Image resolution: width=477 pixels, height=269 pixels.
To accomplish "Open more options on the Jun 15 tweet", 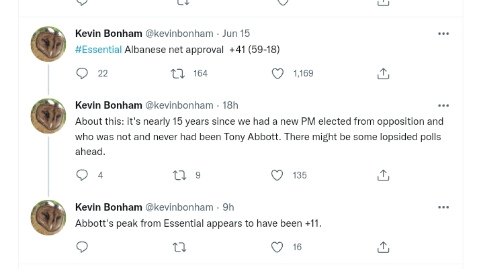I will [x=443, y=34].
